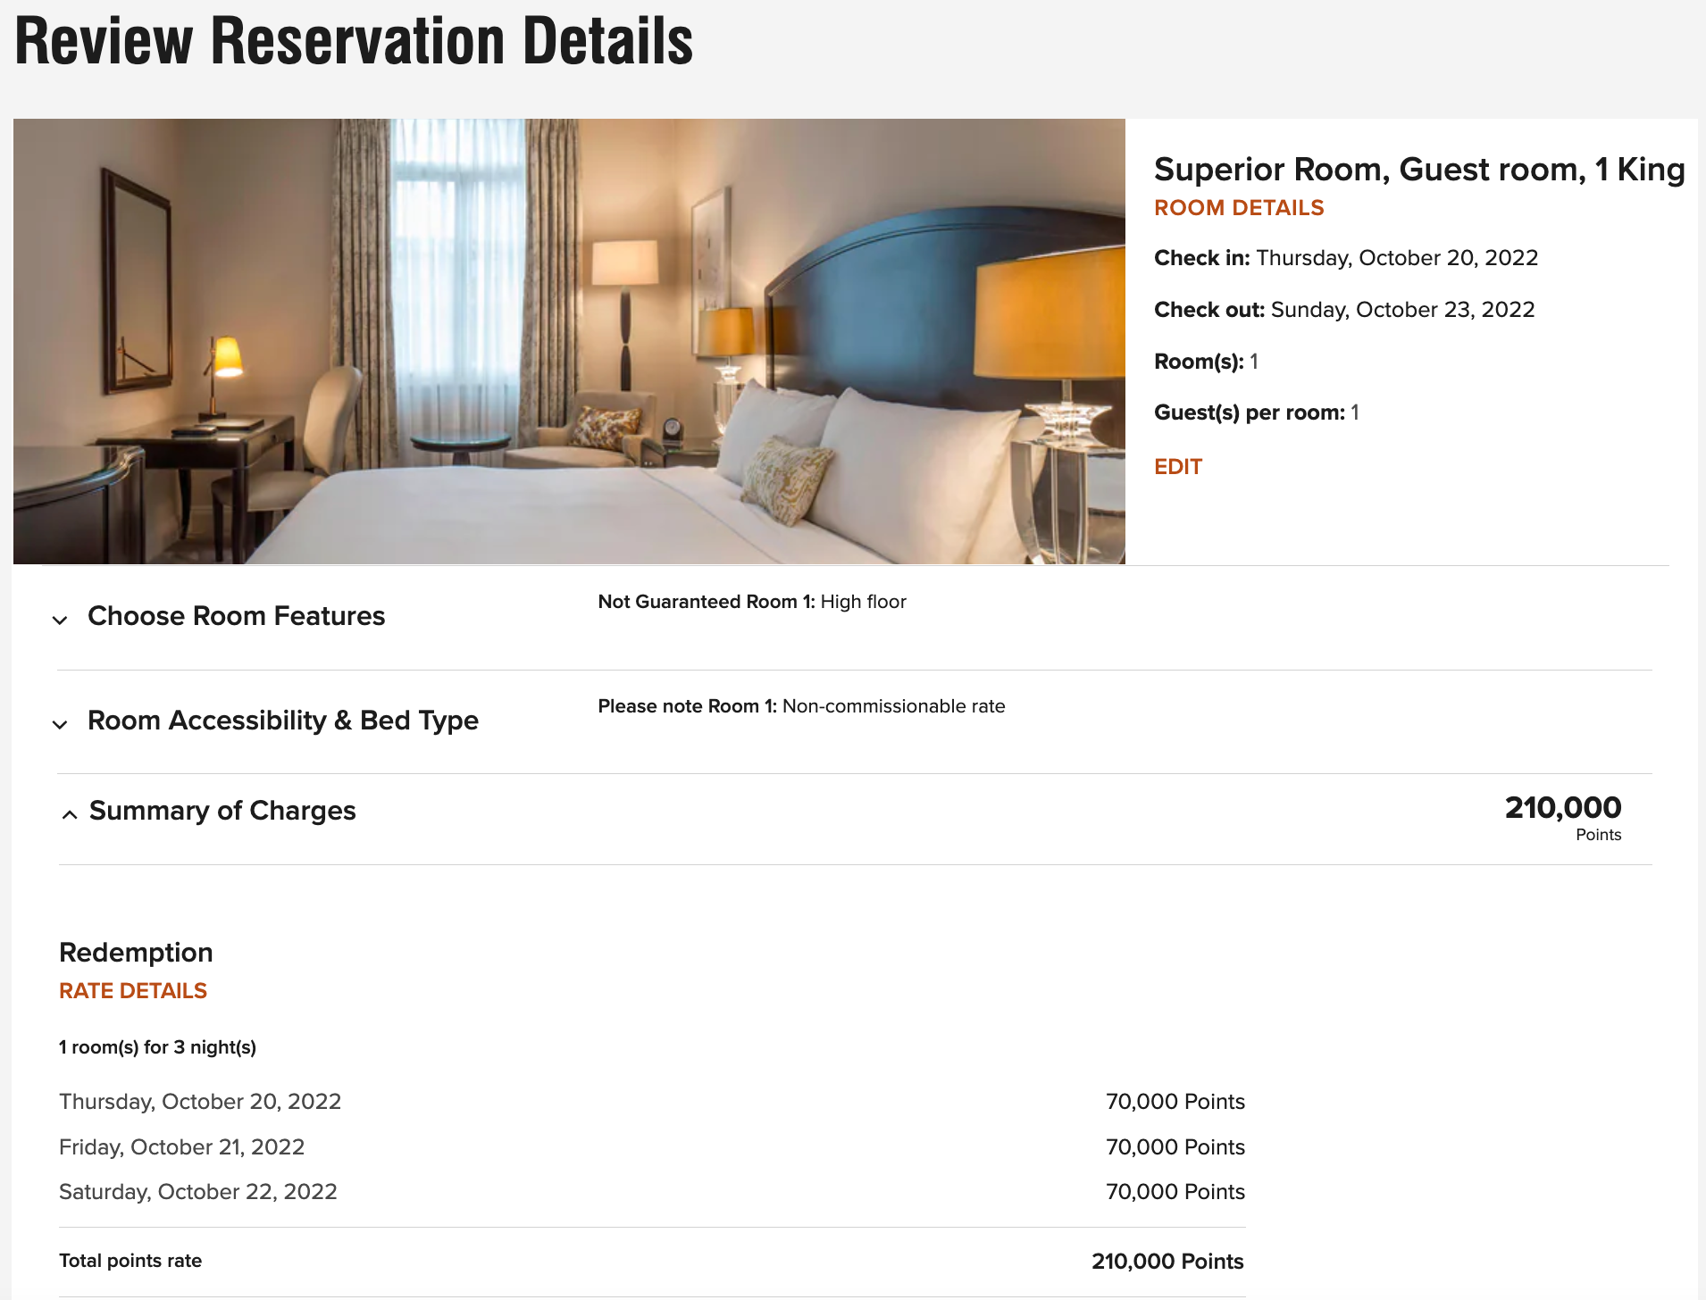Click the High floor room feature note
This screenshot has height=1300, width=1706.
point(752,602)
